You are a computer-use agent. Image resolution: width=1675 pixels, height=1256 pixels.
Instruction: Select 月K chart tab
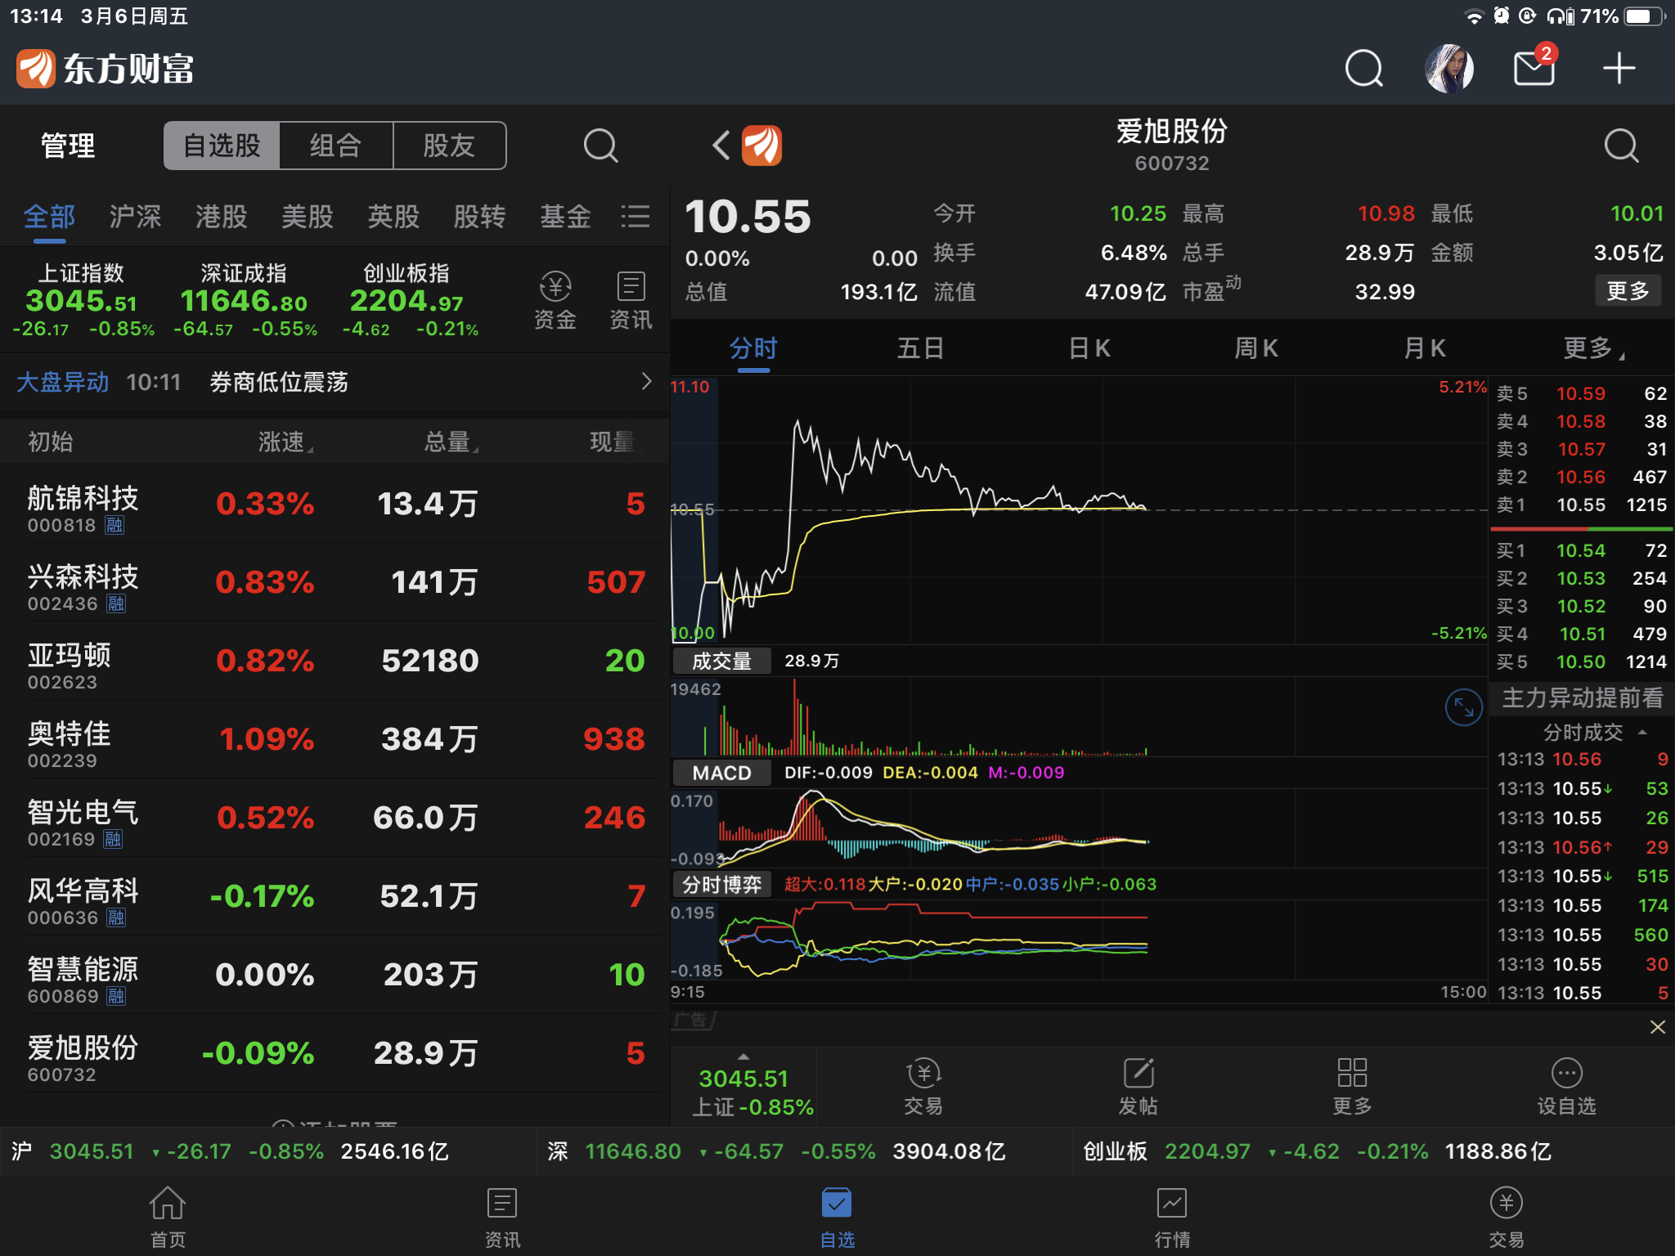[1425, 348]
